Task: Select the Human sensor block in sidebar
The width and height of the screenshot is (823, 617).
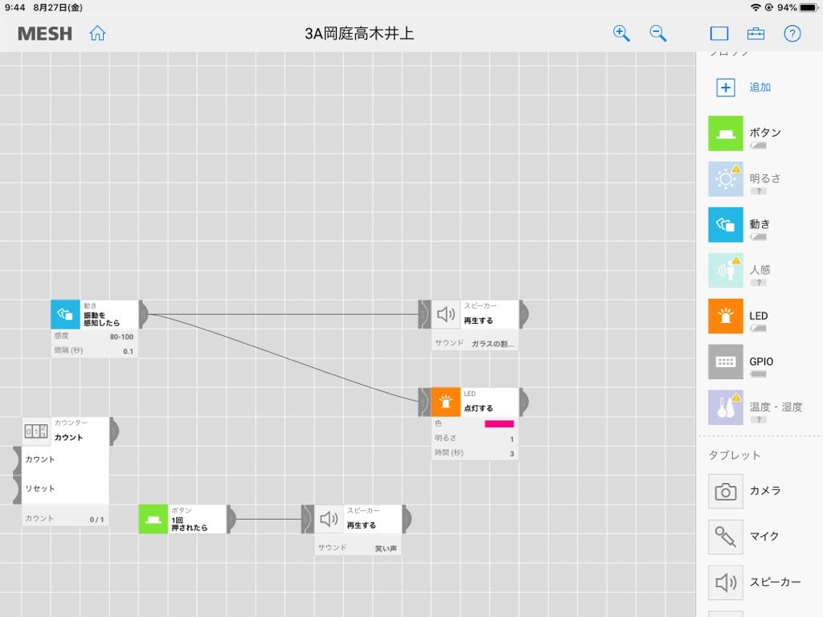Action: click(726, 270)
